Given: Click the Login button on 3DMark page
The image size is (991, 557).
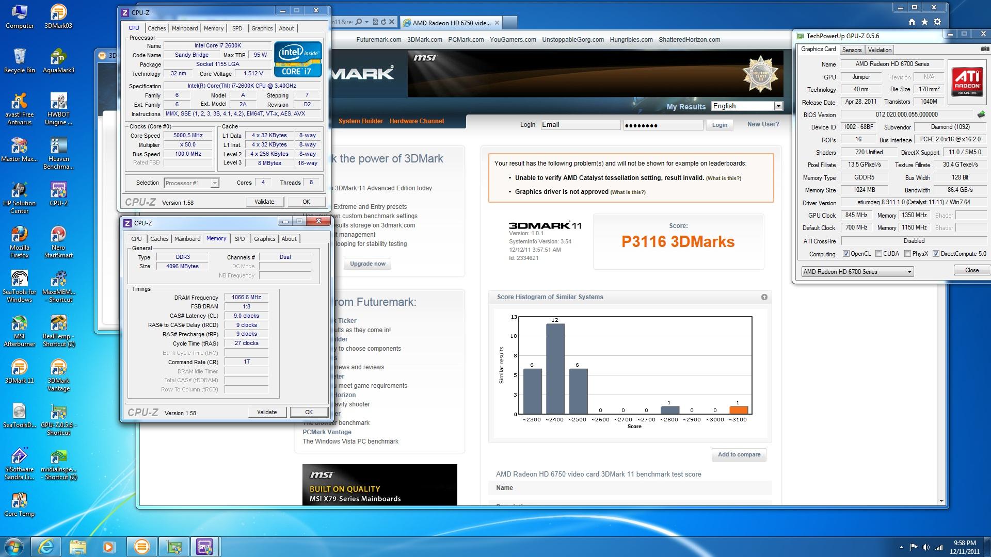Looking at the screenshot, I should [720, 125].
